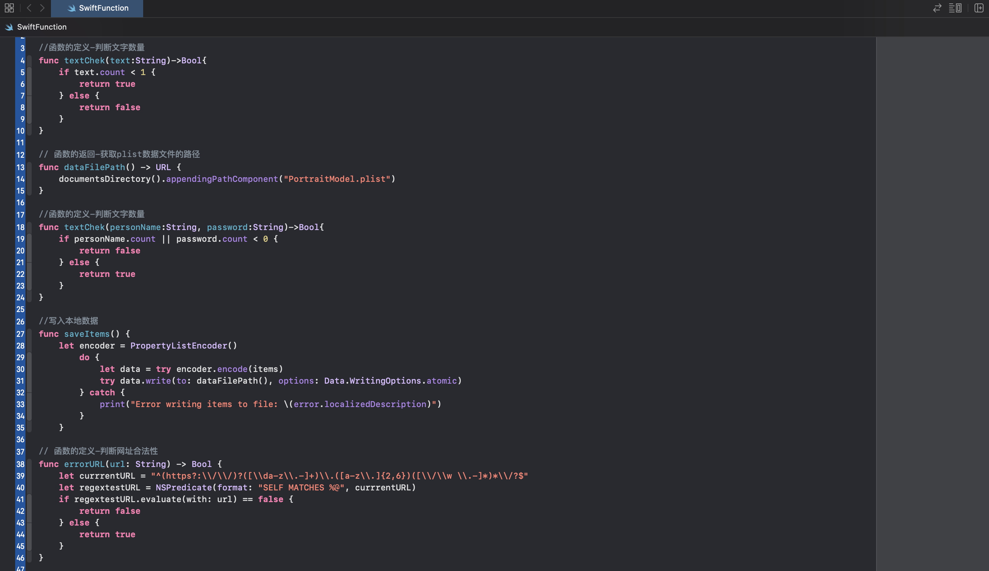
Task: Go forward with the right chevron arrow
Action: point(42,8)
